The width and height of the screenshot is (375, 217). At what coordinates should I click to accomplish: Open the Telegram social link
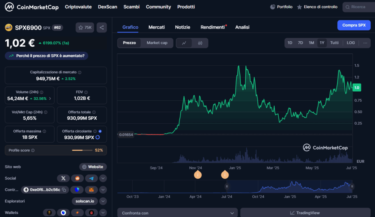(91, 178)
